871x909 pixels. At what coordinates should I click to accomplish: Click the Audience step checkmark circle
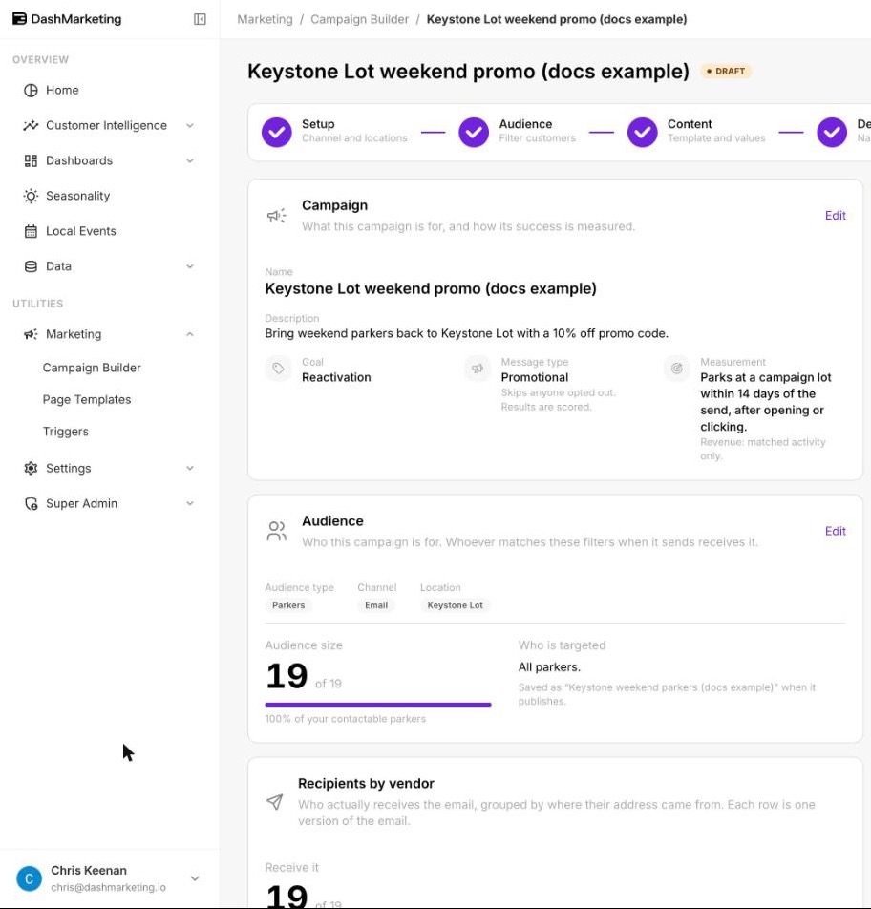(x=474, y=132)
